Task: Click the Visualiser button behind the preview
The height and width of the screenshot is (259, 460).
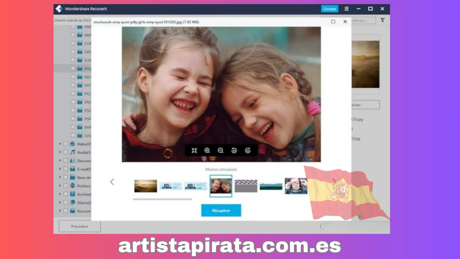Action: click(x=365, y=105)
